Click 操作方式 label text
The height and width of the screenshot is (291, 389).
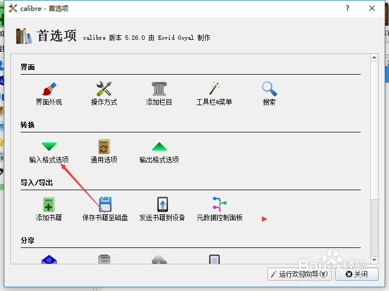104,102
